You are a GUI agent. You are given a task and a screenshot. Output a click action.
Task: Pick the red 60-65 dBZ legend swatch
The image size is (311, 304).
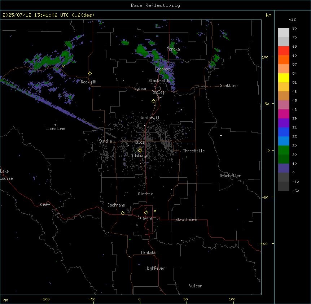tap(284, 51)
